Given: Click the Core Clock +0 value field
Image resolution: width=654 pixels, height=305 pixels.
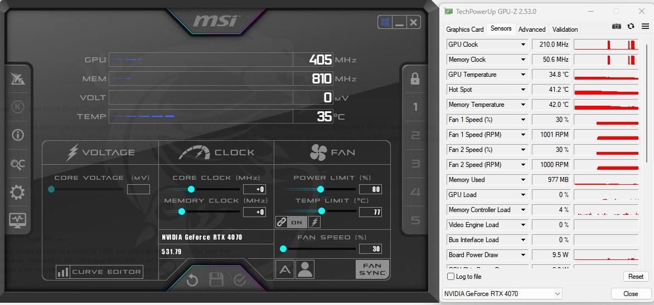Looking at the screenshot, I should click(254, 189).
